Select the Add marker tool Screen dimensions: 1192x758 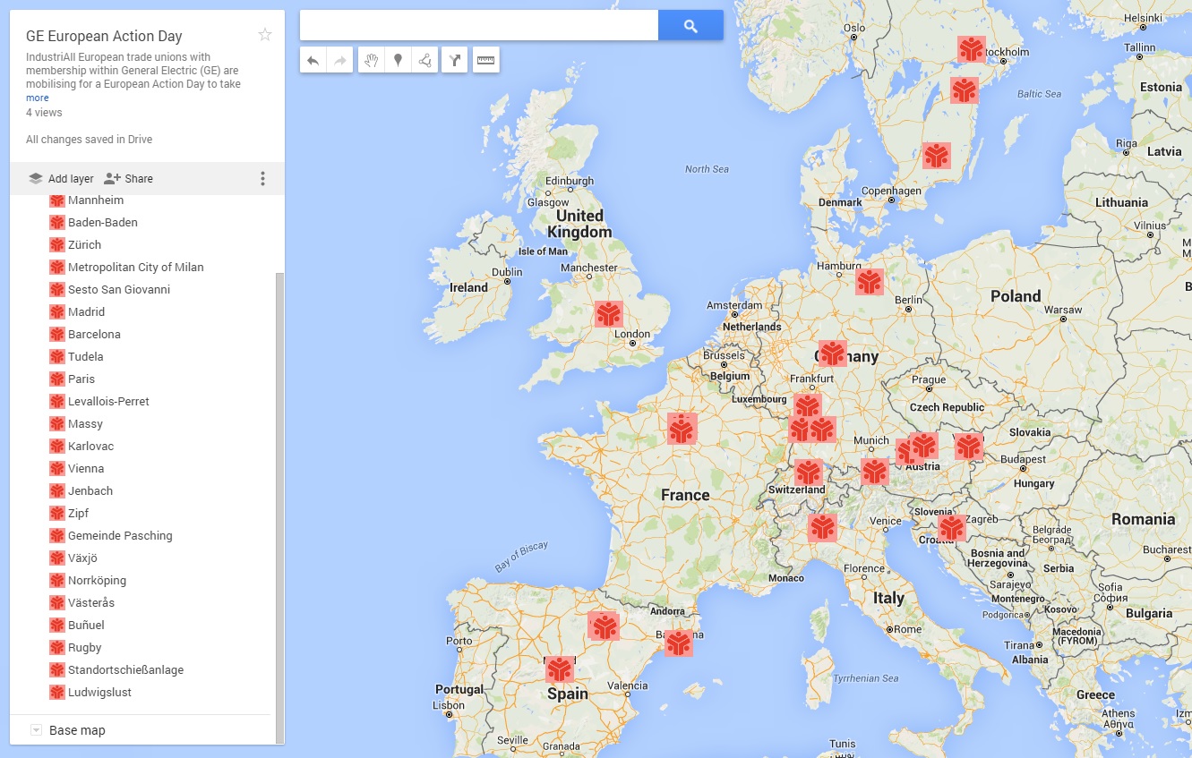pyautogui.click(x=396, y=60)
